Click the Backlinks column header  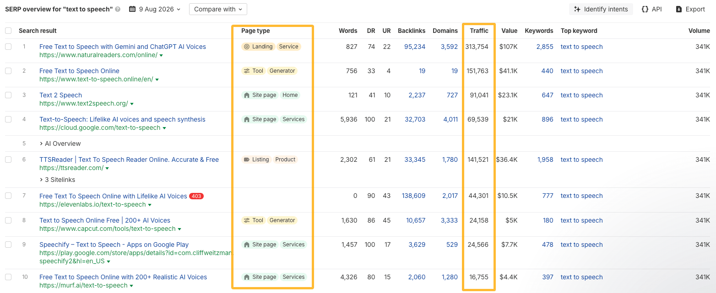coord(412,31)
